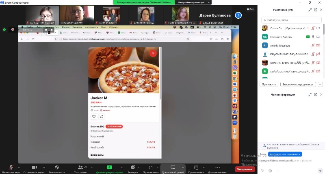Reload page in shared browser
The image size is (325, 174).
(33, 39)
